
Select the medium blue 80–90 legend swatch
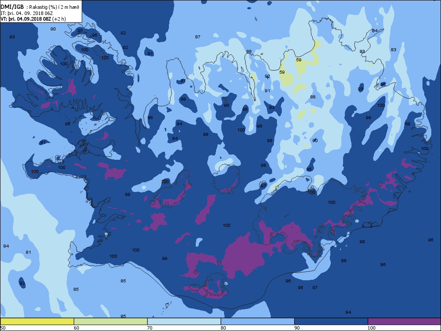coord(258,321)
